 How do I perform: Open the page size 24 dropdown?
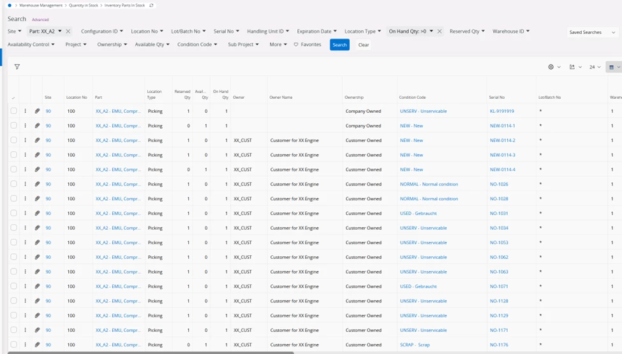pos(595,67)
